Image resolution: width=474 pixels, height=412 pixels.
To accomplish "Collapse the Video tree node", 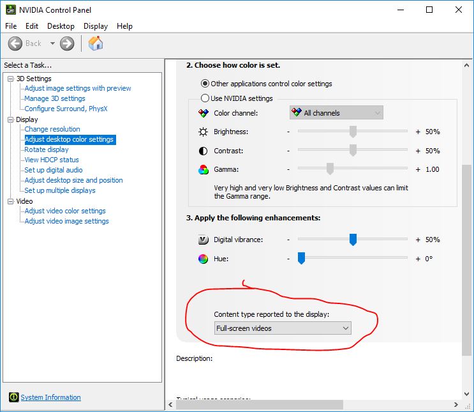I will click(11, 201).
